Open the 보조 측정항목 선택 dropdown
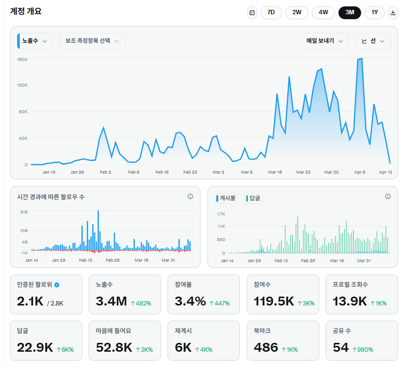The height and width of the screenshot is (365, 403). tap(93, 41)
